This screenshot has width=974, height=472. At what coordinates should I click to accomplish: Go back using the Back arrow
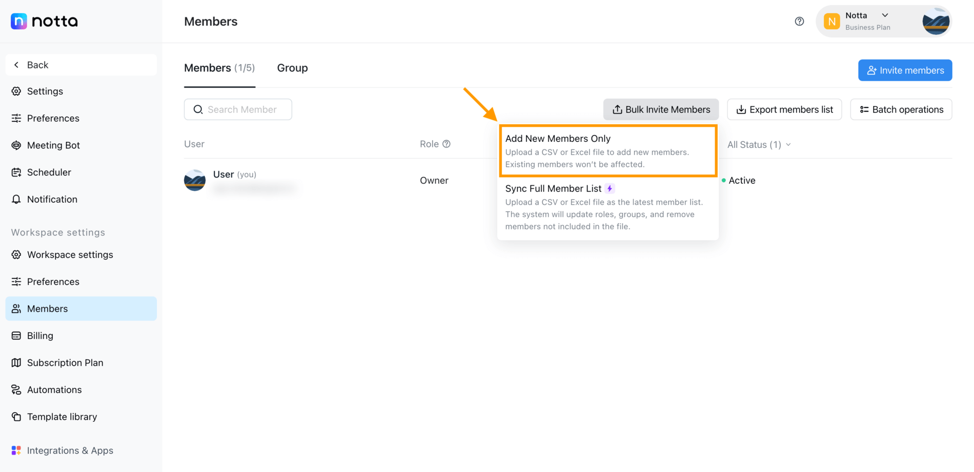pyautogui.click(x=16, y=65)
